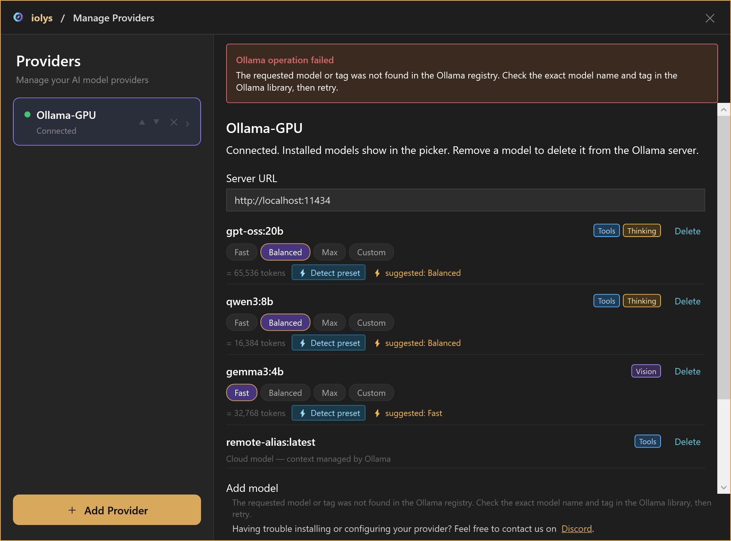This screenshot has width=731, height=541.
Task: Click scrollbar up arrow
Action: 723,110
